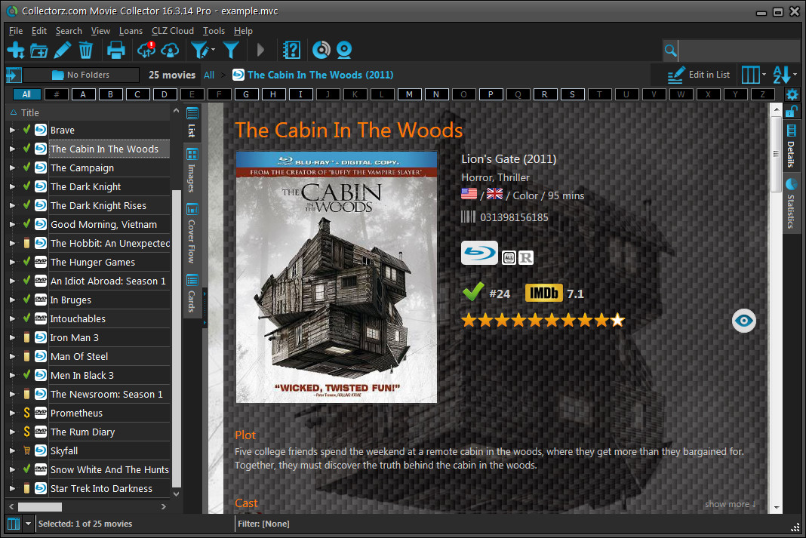Toggle the # alphabet filter button
806x538 pixels.
click(x=56, y=94)
